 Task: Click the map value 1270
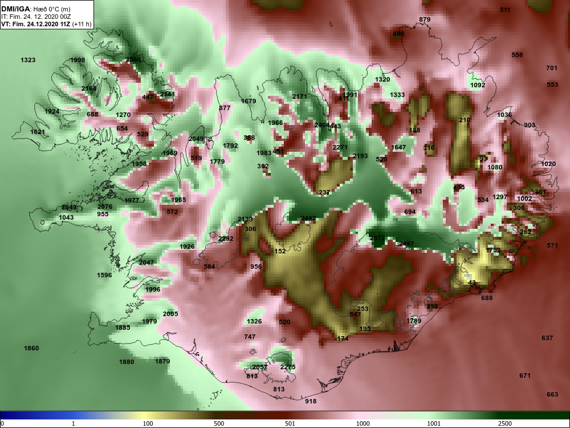[123, 115]
